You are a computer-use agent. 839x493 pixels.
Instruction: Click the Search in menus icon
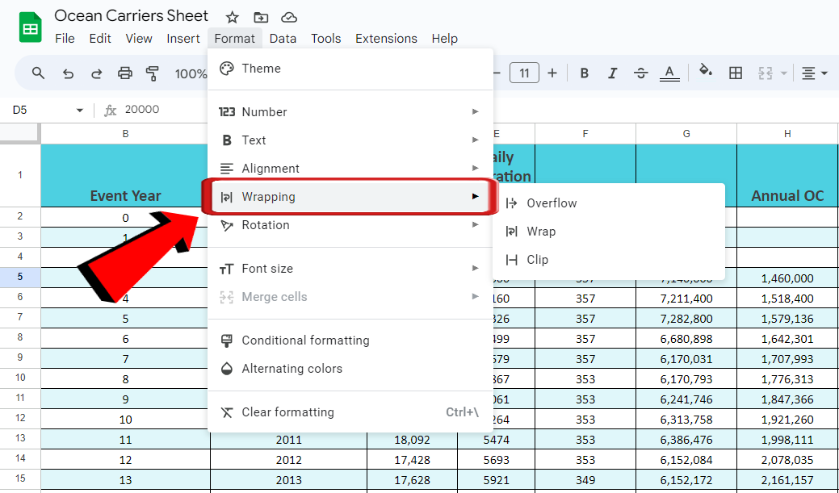(x=38, y=73)
